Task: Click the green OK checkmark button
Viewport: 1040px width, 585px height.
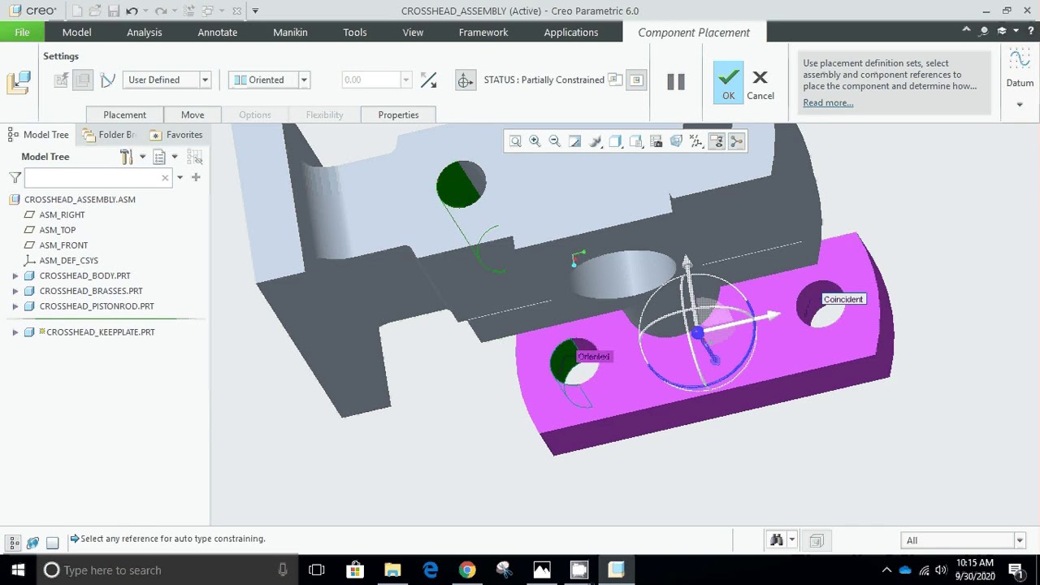Action: [x=728, y=82]
